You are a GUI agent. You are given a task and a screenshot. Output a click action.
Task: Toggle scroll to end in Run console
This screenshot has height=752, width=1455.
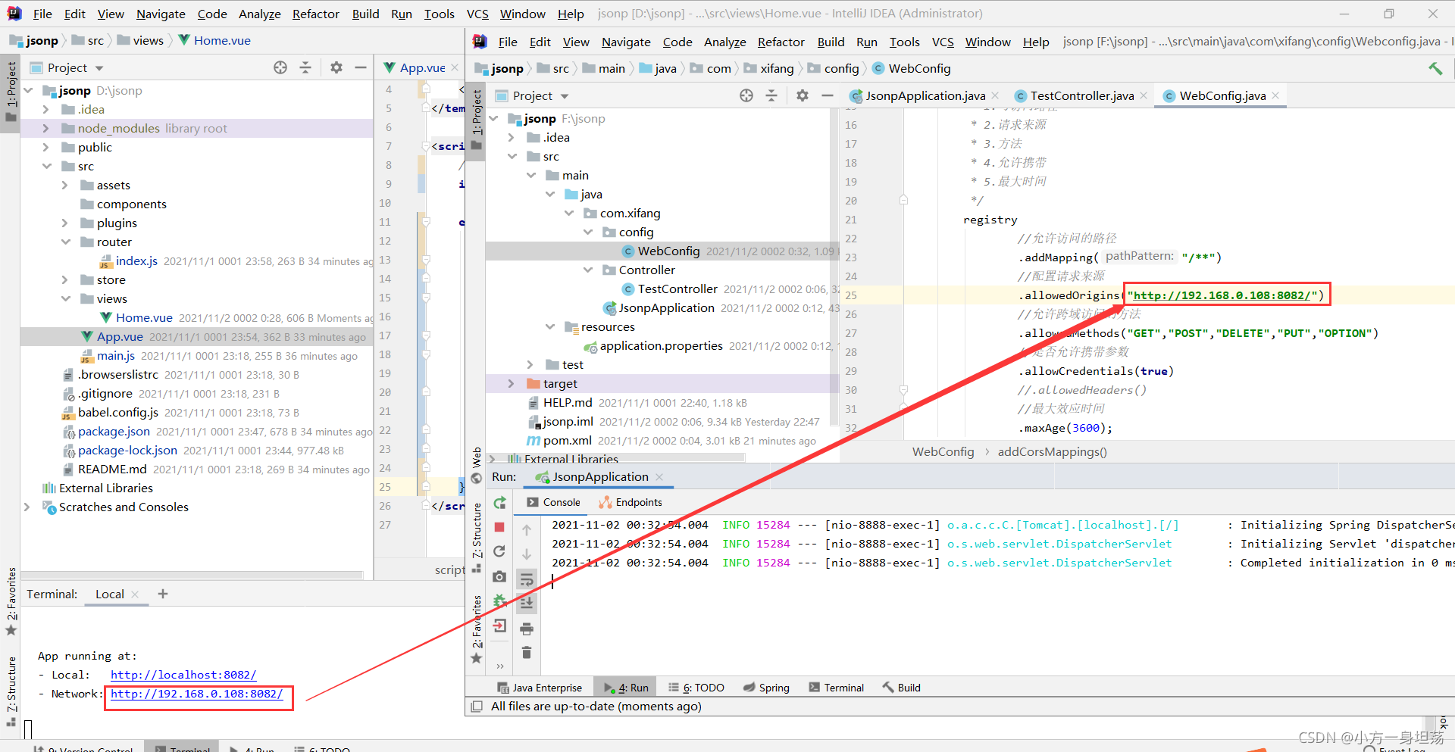pyautogui.click(x=527, y=604)
